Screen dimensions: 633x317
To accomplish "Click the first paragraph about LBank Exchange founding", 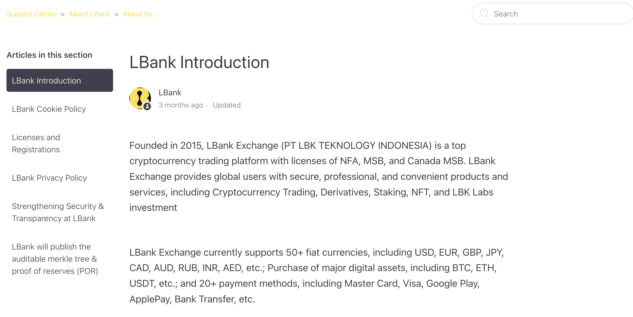I will point(319,177).
